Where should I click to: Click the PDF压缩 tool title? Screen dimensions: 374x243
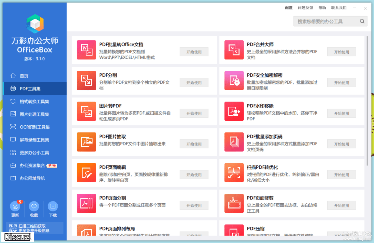pyautogui.click(x=256, y=229)
